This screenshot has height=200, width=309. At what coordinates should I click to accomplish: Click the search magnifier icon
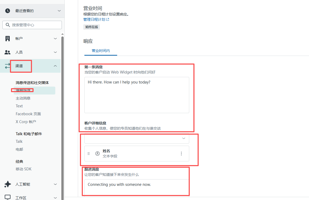[x=8, y=25]
